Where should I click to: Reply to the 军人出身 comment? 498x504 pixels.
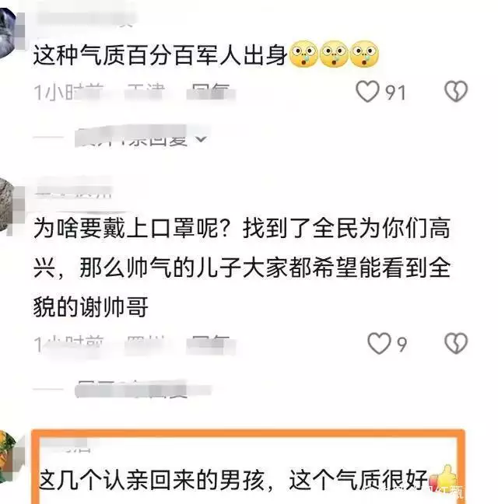point(211,93)
